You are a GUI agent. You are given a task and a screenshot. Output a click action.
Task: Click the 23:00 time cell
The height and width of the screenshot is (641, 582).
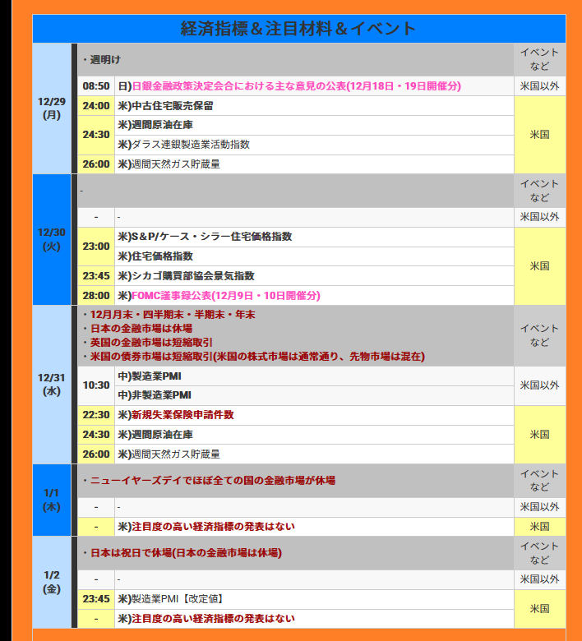[96, 247]
